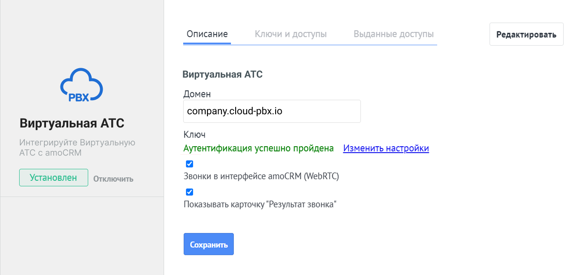This screenshot has width=582, height=275.
Task: Focus the domain input field
Action: 271,112
